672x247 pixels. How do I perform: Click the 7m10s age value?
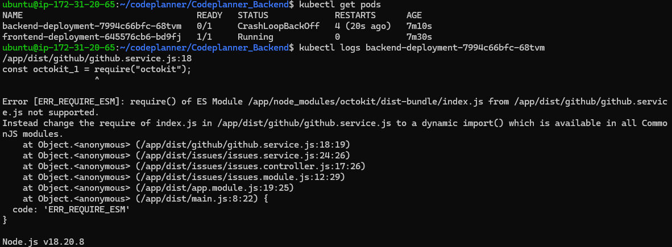click(x=419, y=26)
